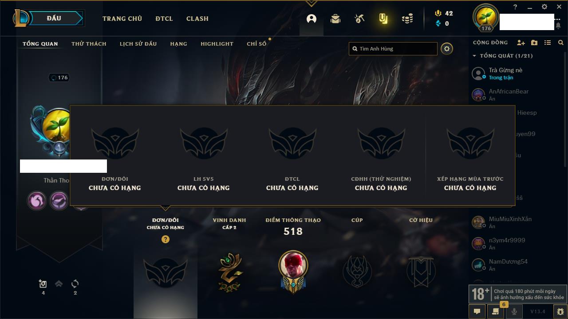The width and height of the screenshot is (568, 319).
Task: Switch to the LỊCH SỬ ĐẤU tab
Action: [138, 44]
